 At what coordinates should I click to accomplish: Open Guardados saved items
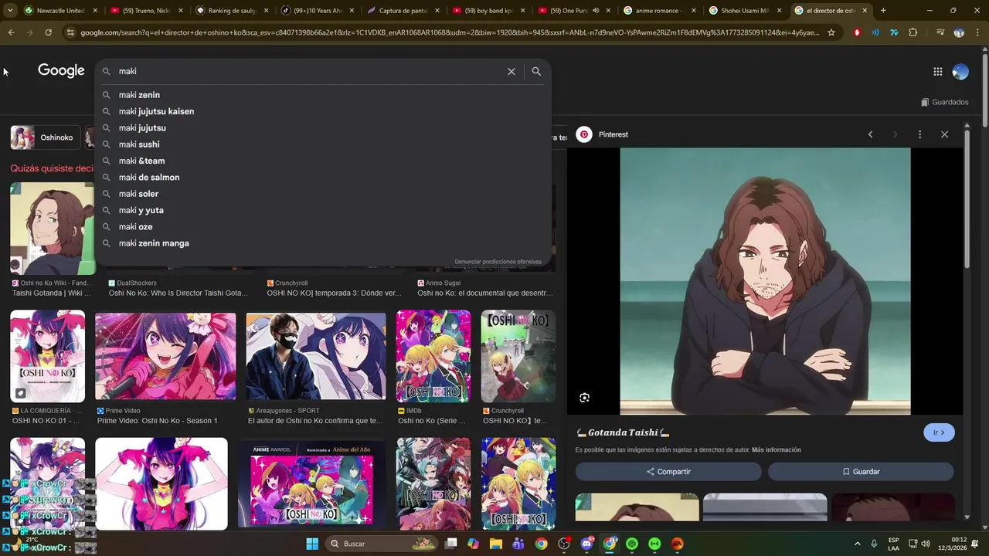point(944,102)
